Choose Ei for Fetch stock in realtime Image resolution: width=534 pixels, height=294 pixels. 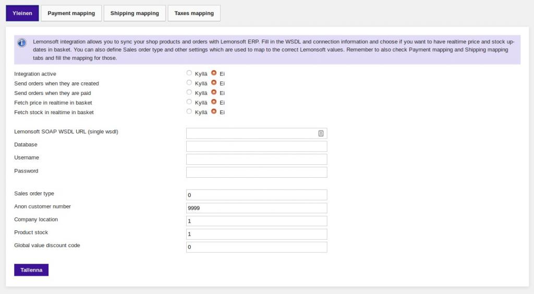214,111
